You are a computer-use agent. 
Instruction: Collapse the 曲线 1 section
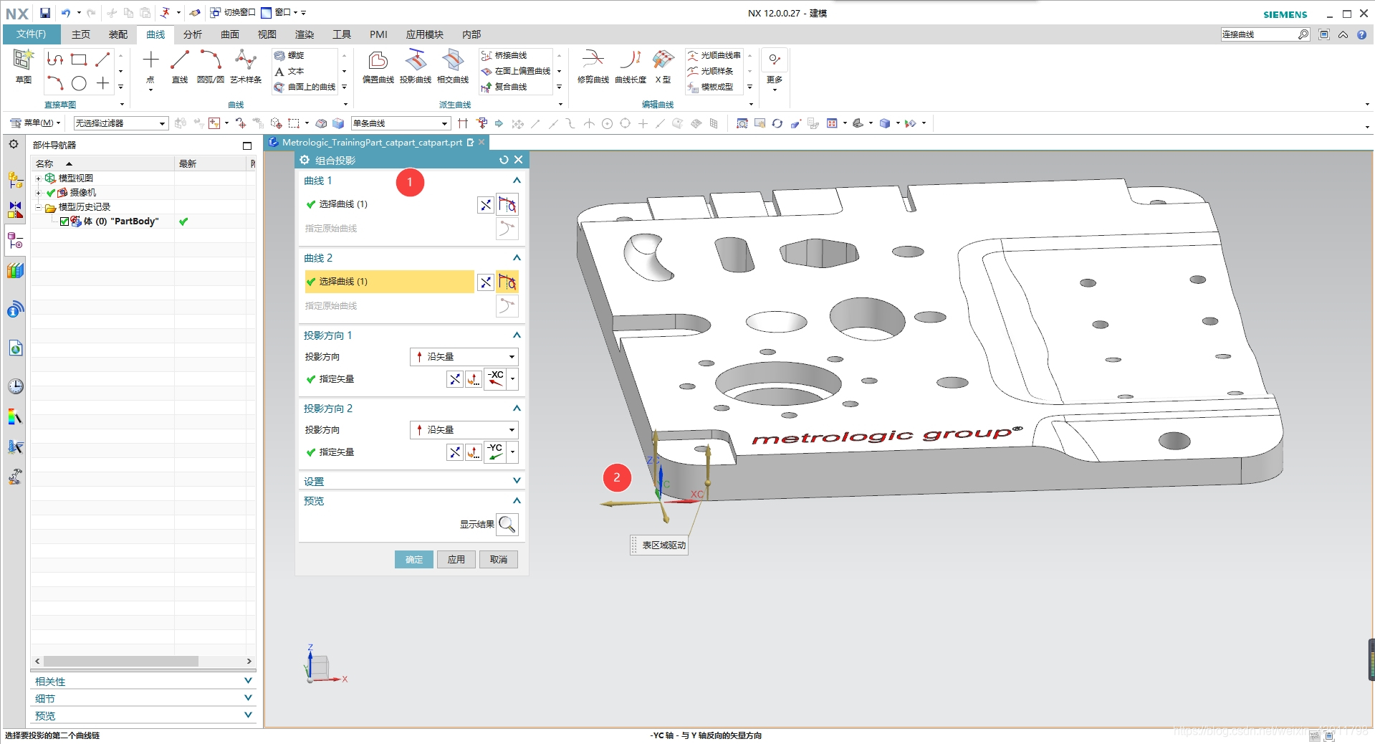tap(517, 181)
